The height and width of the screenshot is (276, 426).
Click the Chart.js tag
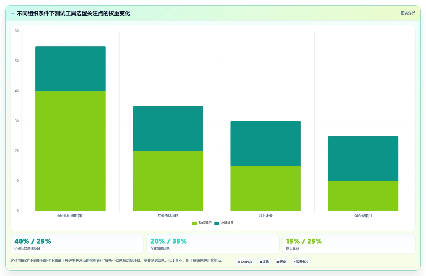coord(245,262)
